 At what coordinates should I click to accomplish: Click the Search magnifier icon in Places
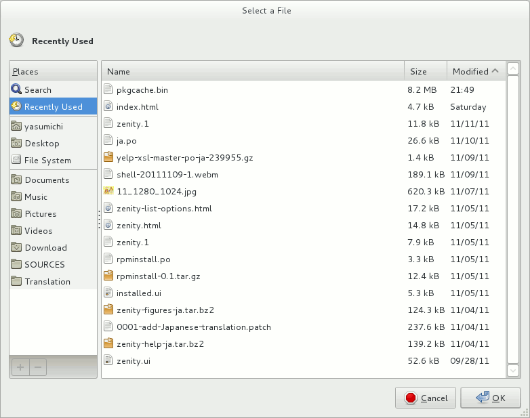16,89
